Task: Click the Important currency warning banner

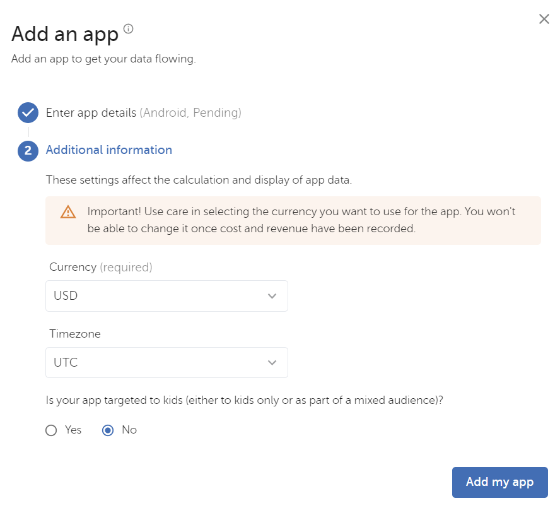Action: (x=293, y=220)
